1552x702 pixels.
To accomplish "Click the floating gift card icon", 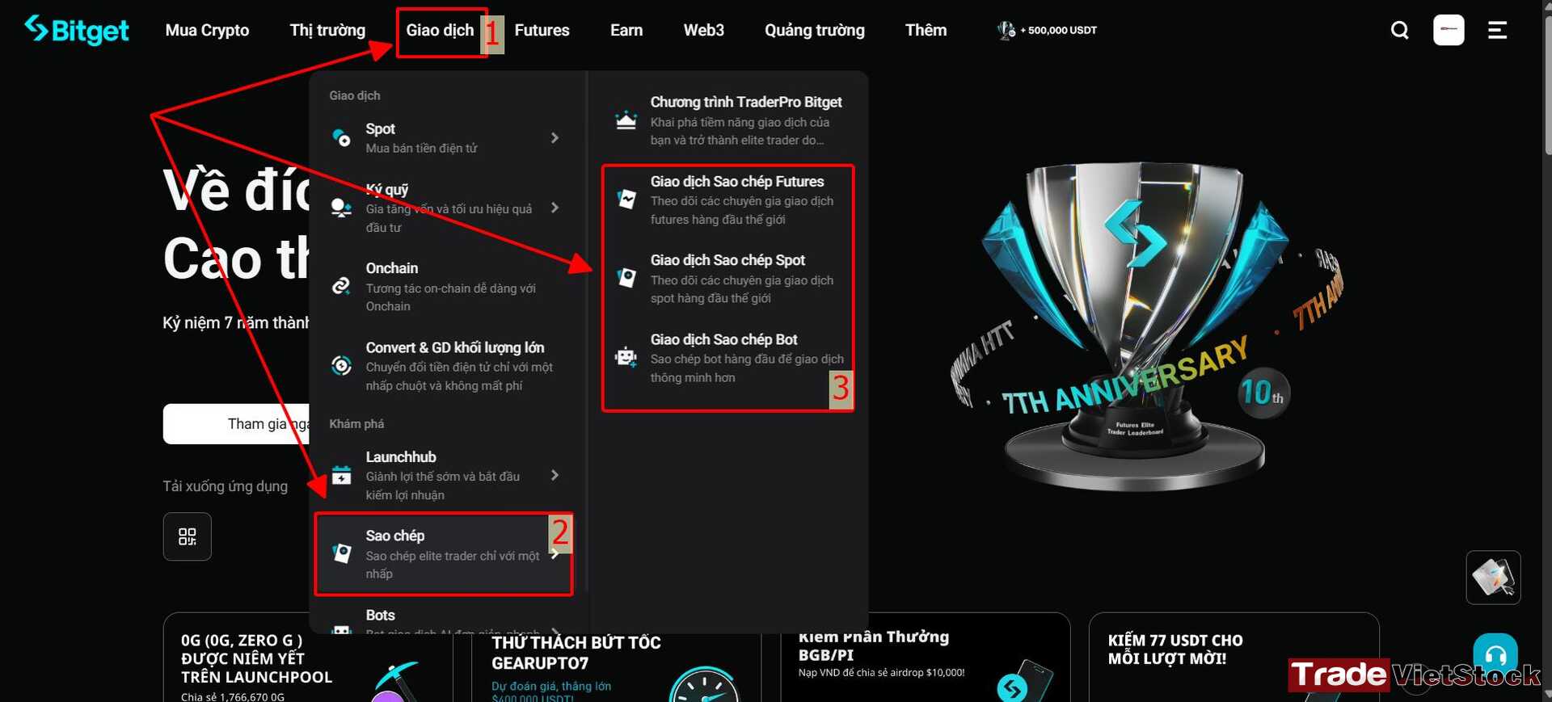I will pos(1493,578).
